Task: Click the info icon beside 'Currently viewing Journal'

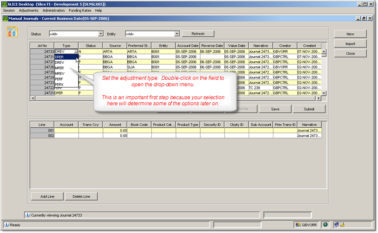Action: click(28, 214)
